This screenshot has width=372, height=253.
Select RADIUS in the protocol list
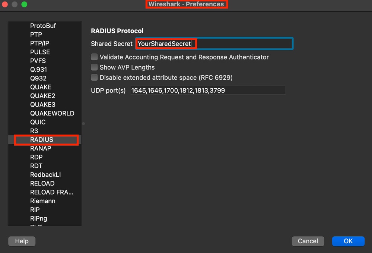[x=45, y=140]
